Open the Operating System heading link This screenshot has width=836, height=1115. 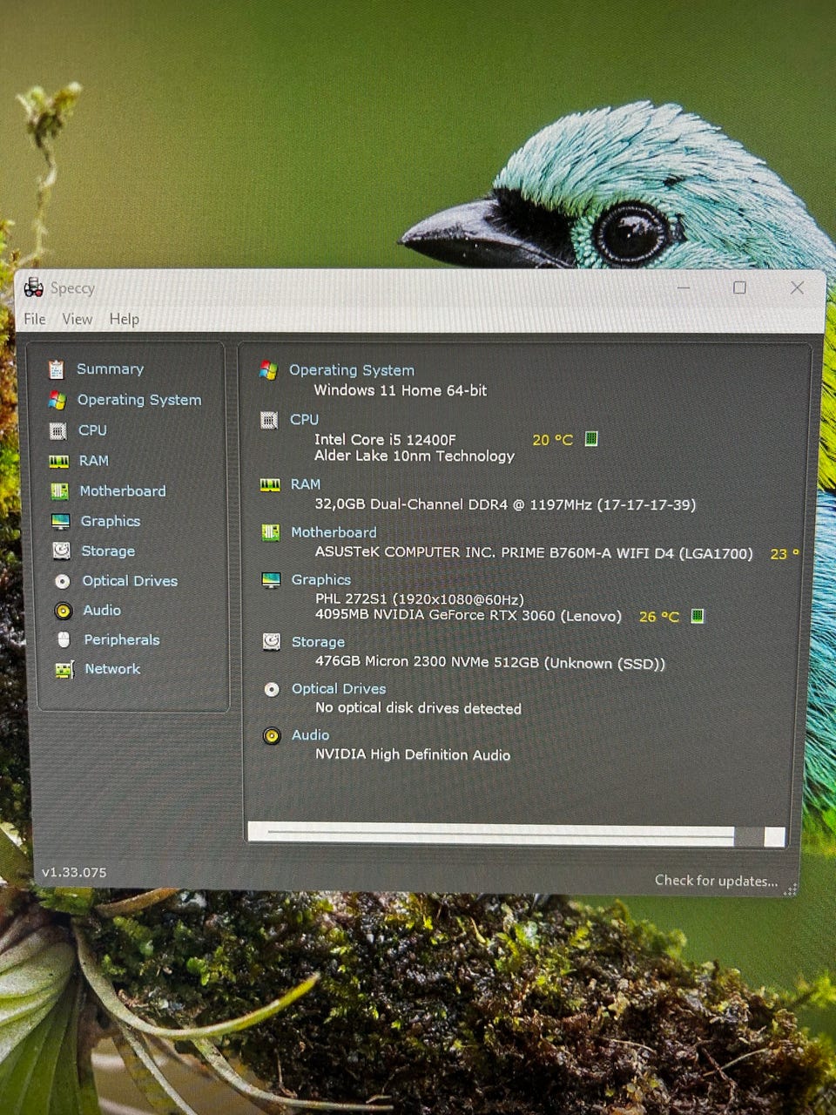(352, 370)
